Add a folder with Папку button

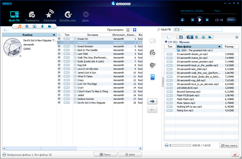pyautogui.click(x=105, y=154)
